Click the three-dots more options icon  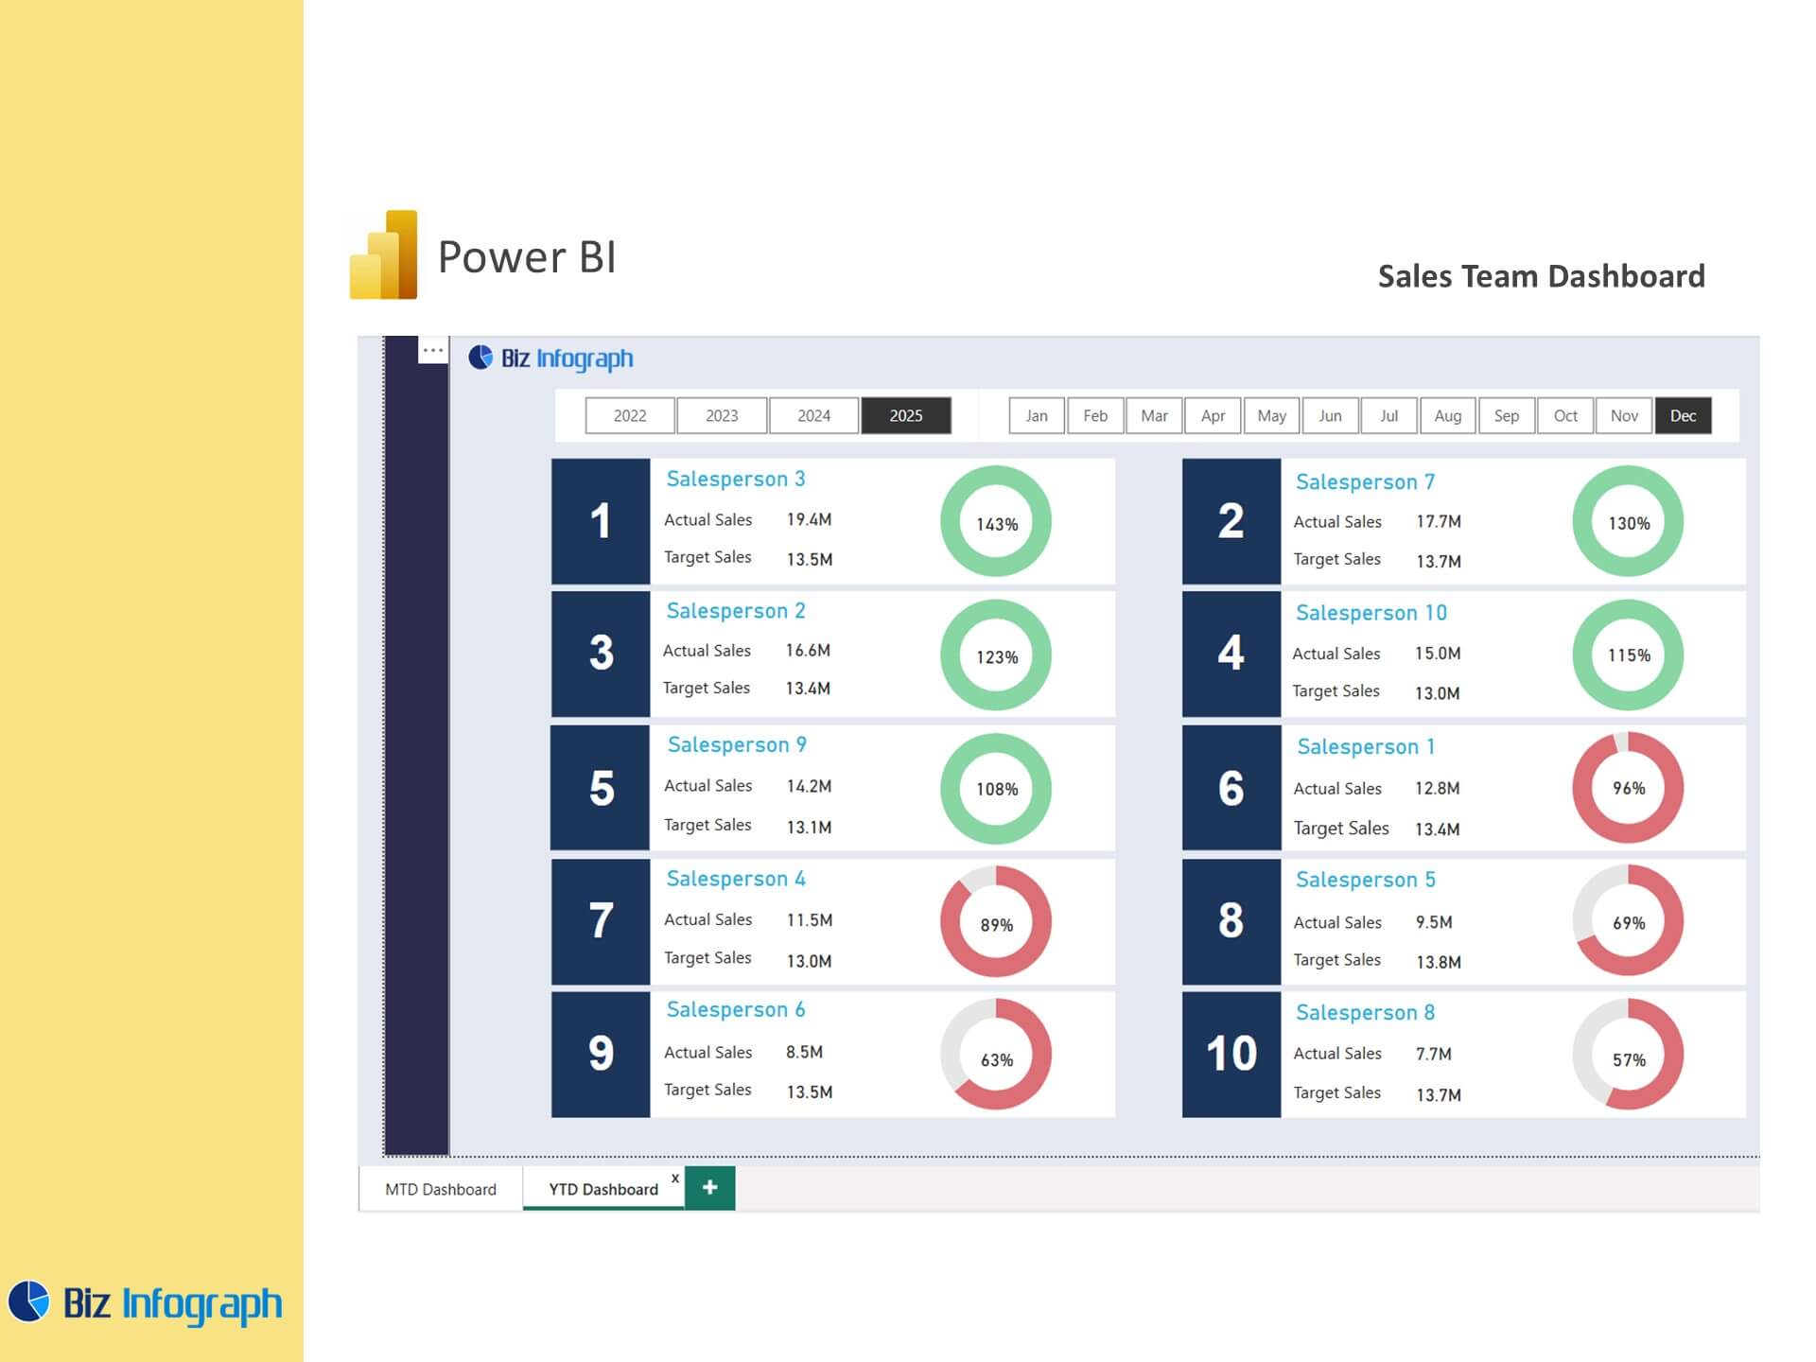(x=432, y=351)
